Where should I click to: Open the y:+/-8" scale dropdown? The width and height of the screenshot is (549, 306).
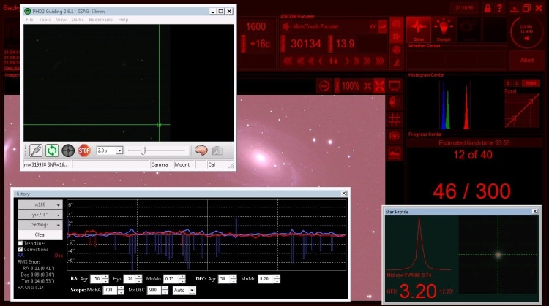coord(40,215)
